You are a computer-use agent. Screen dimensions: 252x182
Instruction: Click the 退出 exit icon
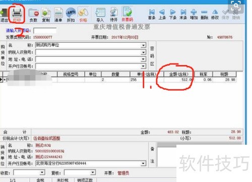point(4,15)
